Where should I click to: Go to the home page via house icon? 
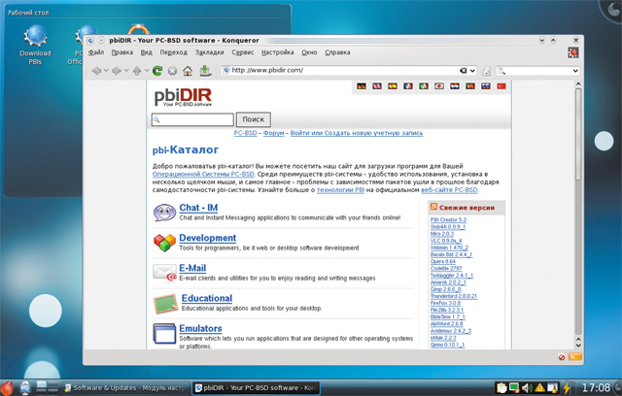click(188, 71)
